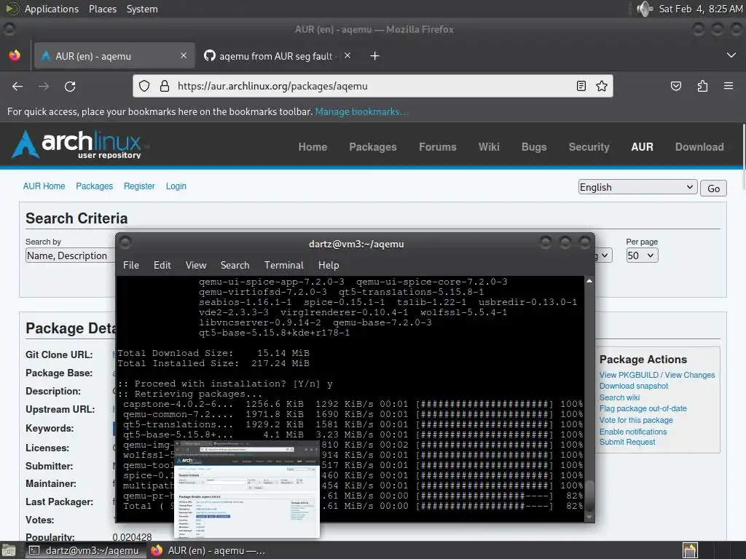
Task: Open the Register link
Action: (x=139, y=186)
